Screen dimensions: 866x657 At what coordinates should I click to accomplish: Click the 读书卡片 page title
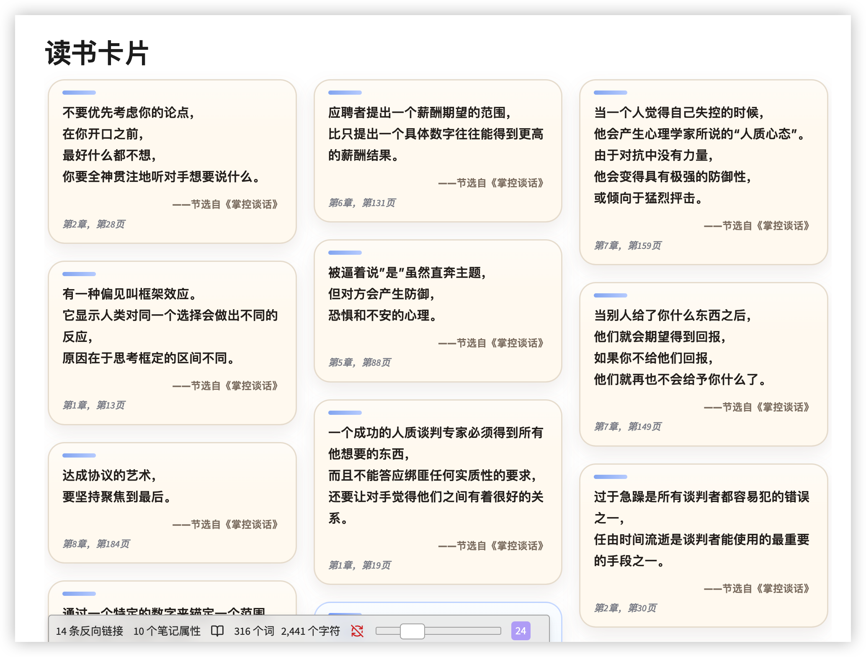97,53
